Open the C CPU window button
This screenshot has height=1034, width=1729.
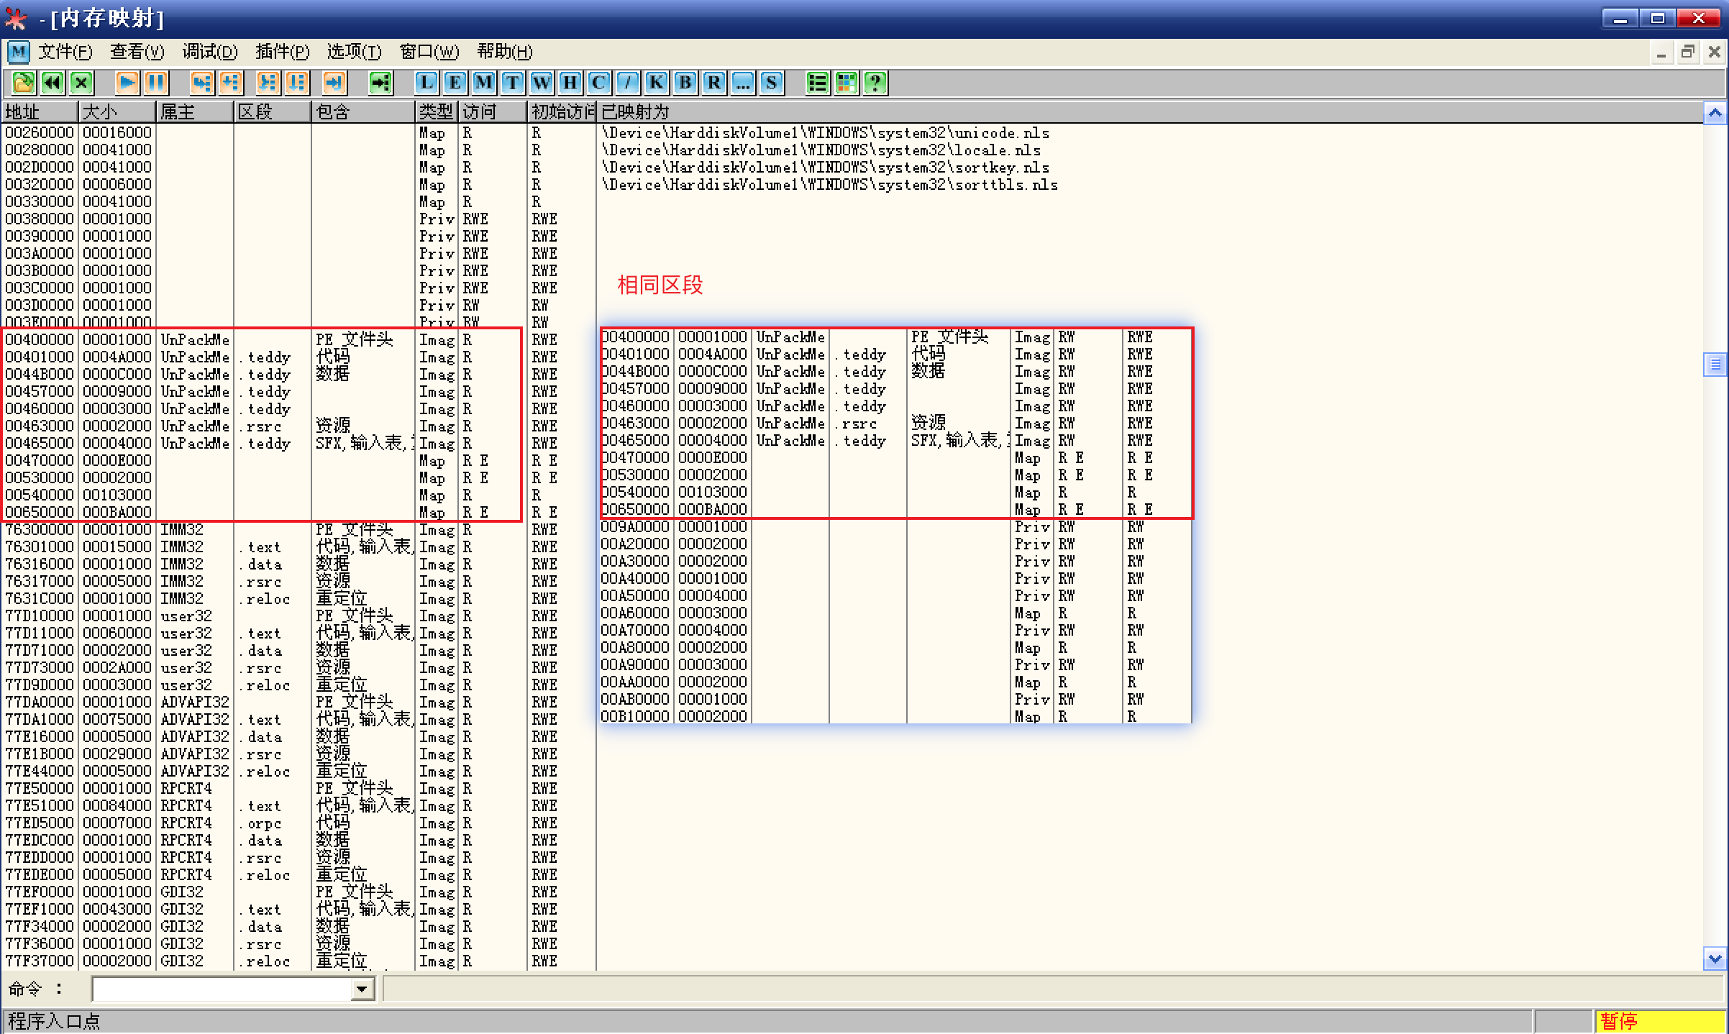point(598,83)
